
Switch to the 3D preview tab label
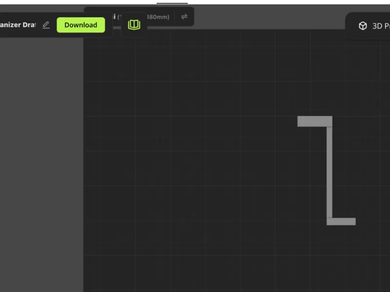pyautogui.click(x=381, y=26)
